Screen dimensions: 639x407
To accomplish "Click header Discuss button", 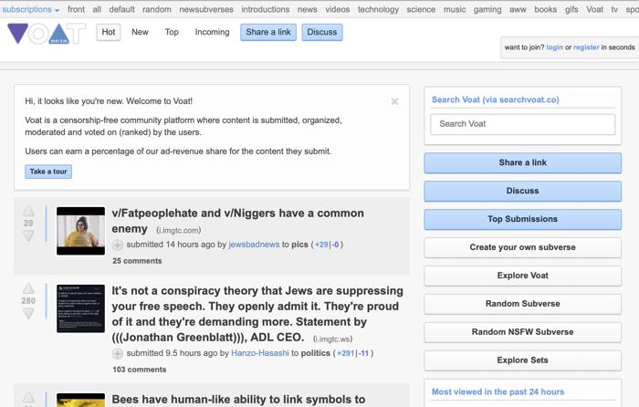I will (322, 32).
